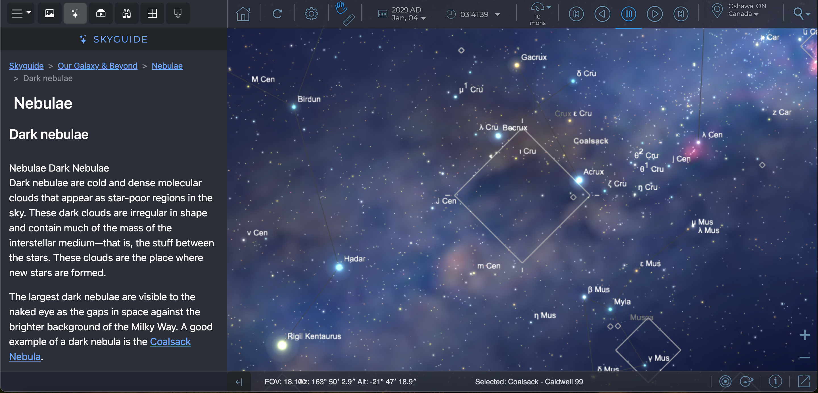This screenshot has height=393, width=818.
Task: Toggle the Skyguide sparkle panel button
Action: (75, 13)
